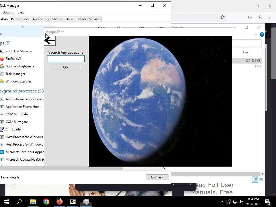Switch Explorer to large icons view

click(261, 180)
